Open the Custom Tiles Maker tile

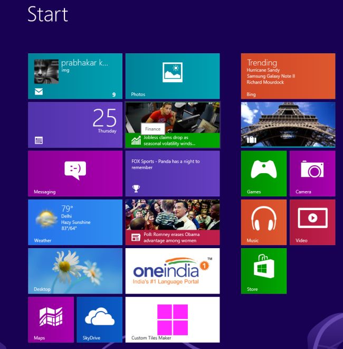click(x=173, y=320)
